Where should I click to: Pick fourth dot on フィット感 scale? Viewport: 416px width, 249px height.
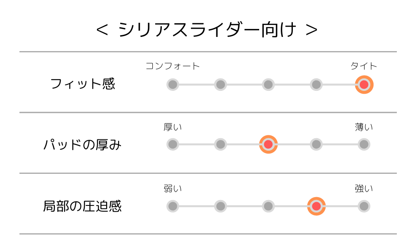[x=316, y=85]
